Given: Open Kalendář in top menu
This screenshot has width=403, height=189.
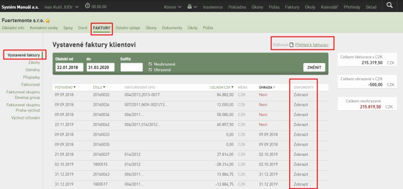Looking at the screenshot, I should (329, 7).
